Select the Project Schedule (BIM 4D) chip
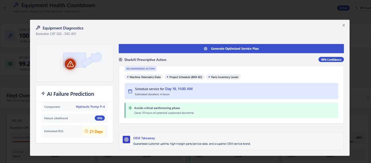The image size is (371, 163). tap(184, 77)
